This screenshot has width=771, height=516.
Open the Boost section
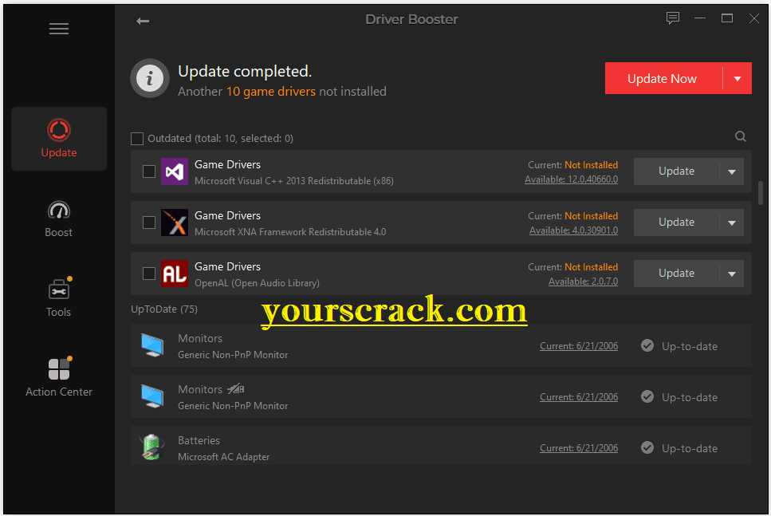coord(59,219)
